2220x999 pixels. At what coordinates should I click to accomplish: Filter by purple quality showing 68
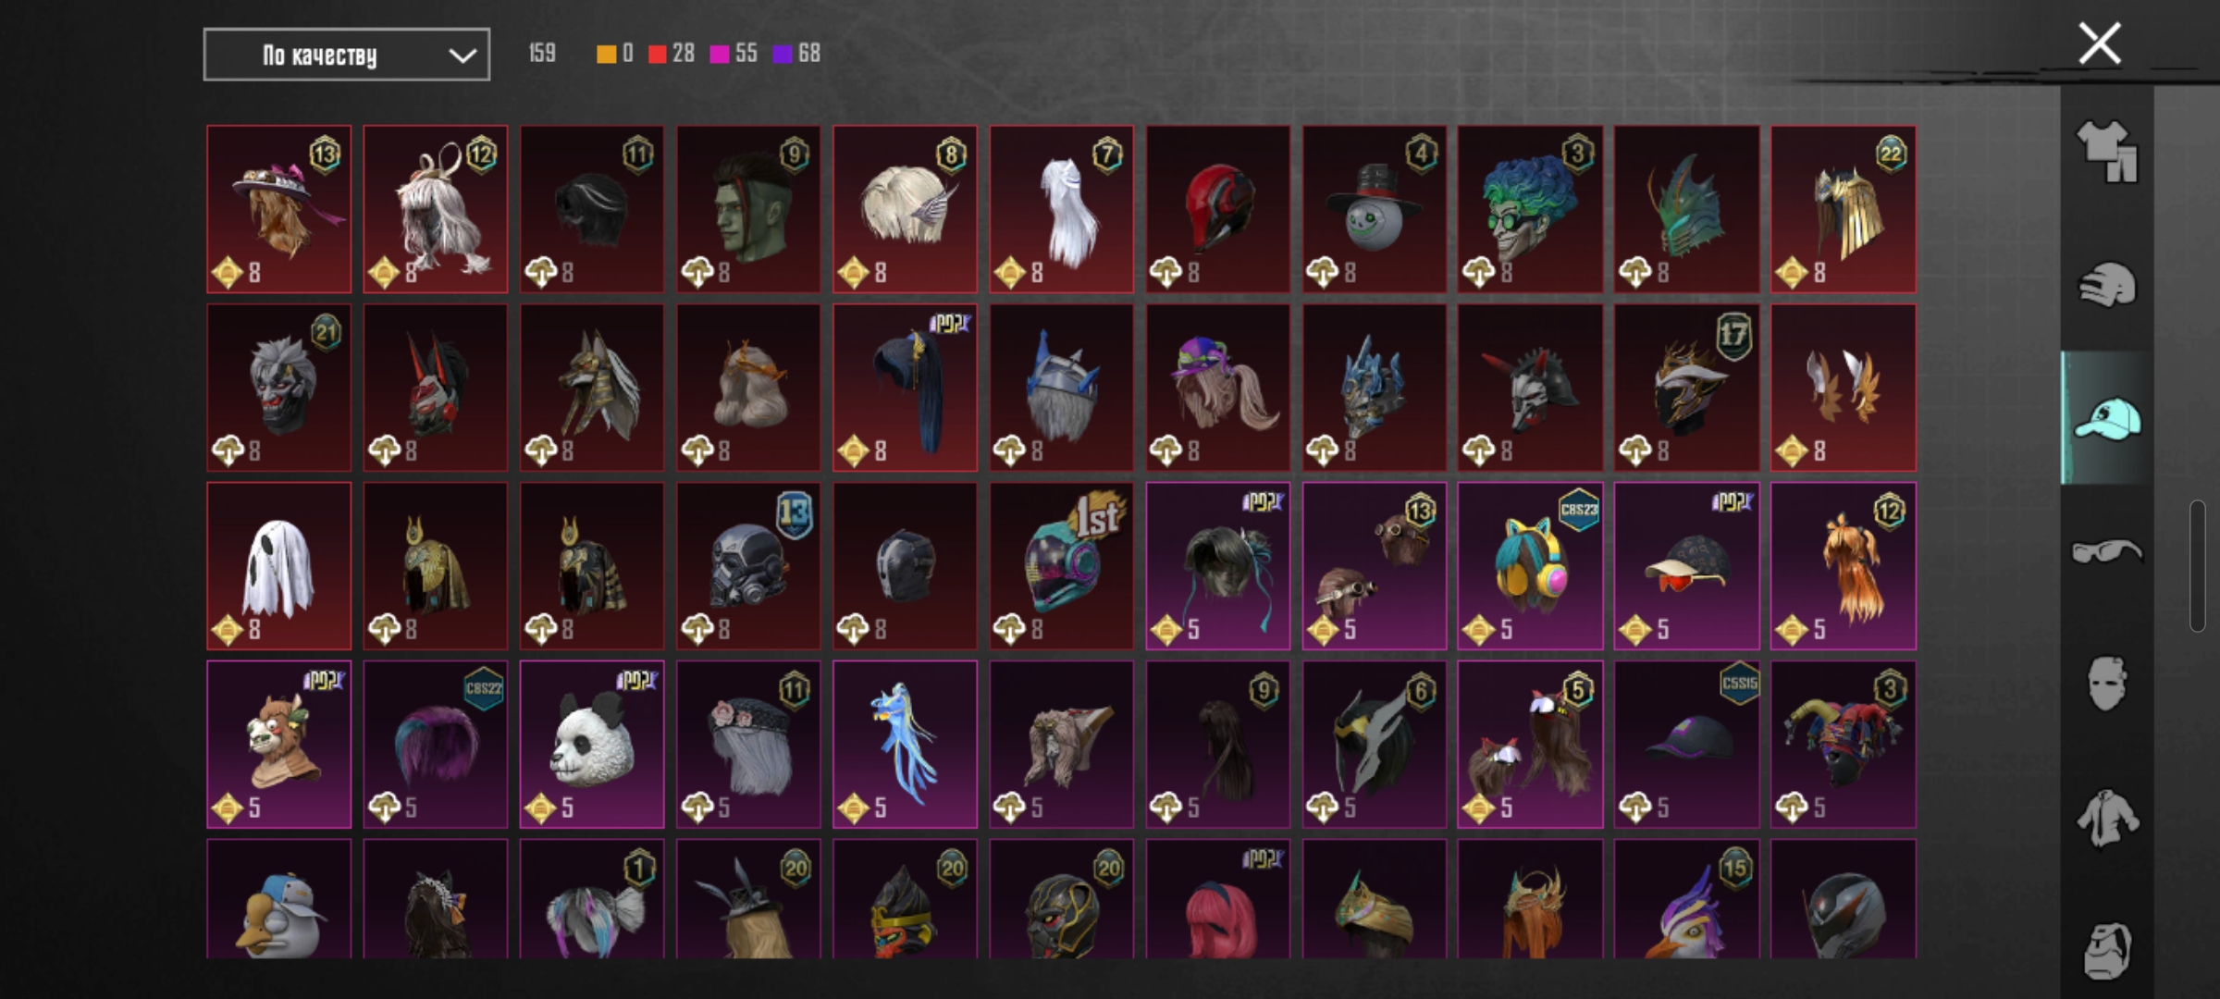(796, 54)
